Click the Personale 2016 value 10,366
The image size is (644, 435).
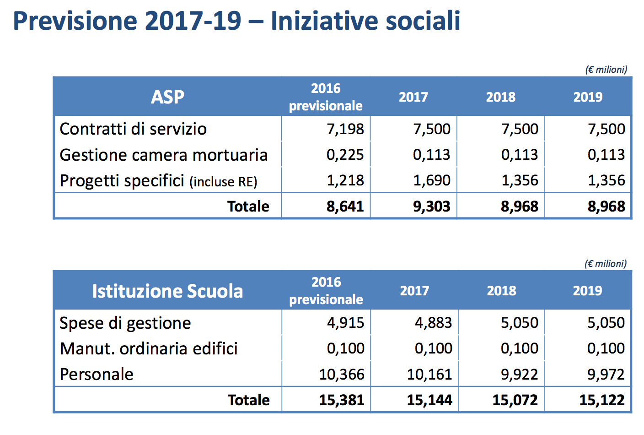click(341, 375)
